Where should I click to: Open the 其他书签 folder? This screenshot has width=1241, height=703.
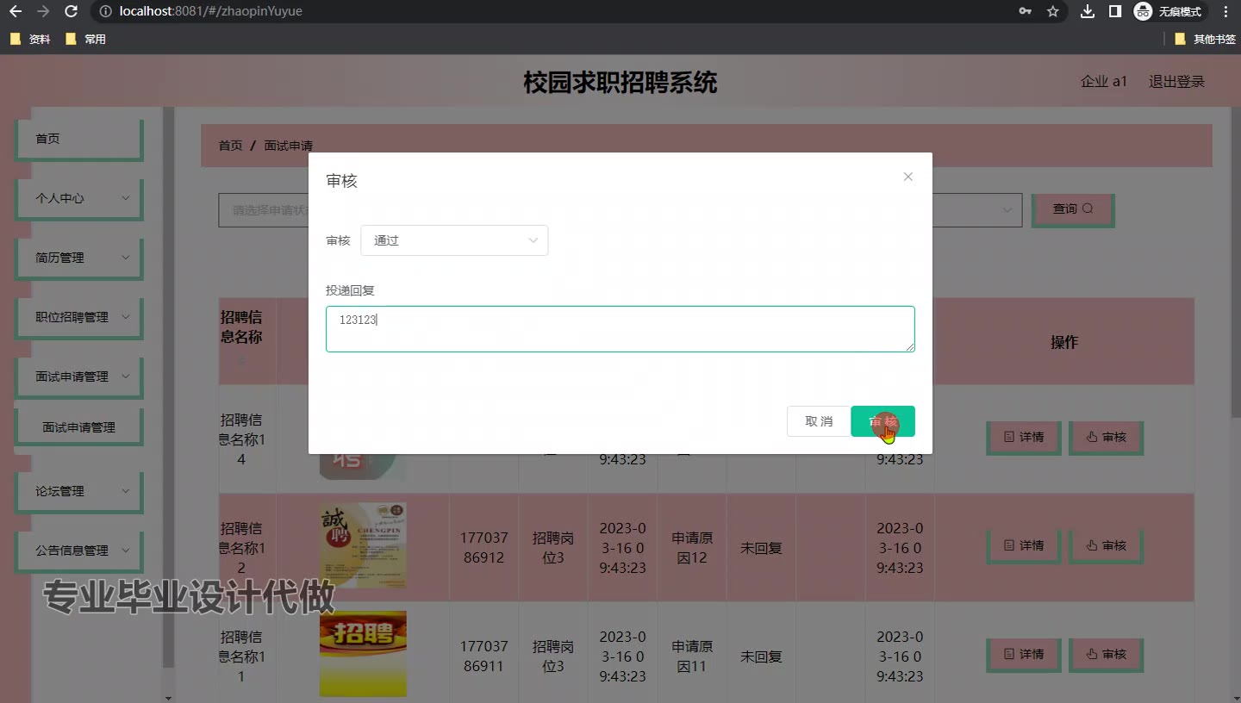(x=1205, y=39)
